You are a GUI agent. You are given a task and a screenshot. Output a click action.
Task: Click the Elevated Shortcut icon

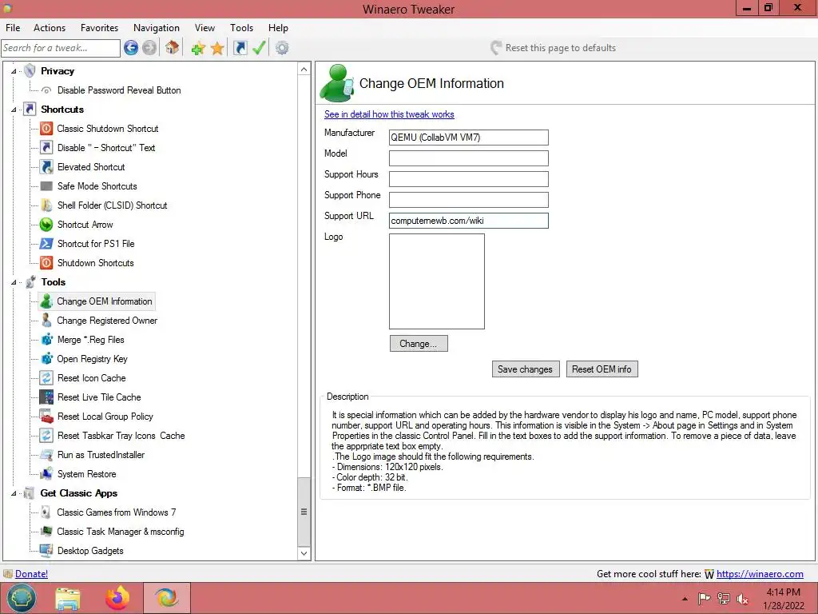(x=46, y=167)
